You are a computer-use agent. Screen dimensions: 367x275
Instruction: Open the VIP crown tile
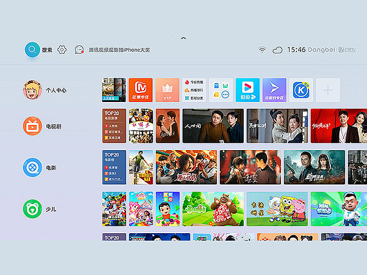[167, 90]
